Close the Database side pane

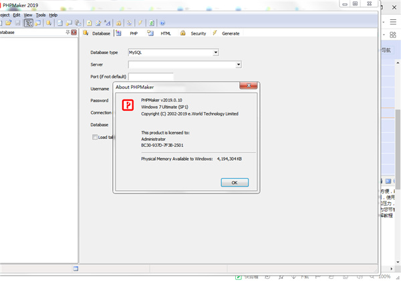click(74, 32)
